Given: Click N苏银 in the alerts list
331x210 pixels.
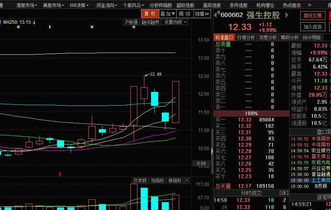Looking at the screenshot, I should [x=321, y=186].
